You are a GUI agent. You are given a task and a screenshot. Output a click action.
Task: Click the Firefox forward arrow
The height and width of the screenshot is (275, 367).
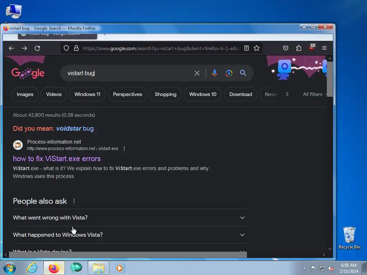coord(24,48)
